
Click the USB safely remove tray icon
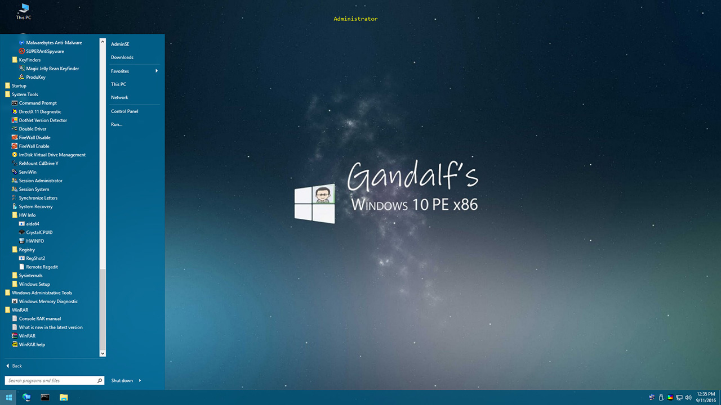[661, 398]
